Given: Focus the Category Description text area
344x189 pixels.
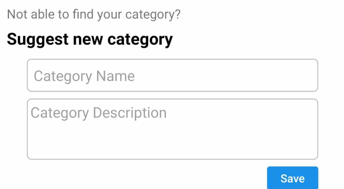Looking at the screenshot, I should 172,129.
